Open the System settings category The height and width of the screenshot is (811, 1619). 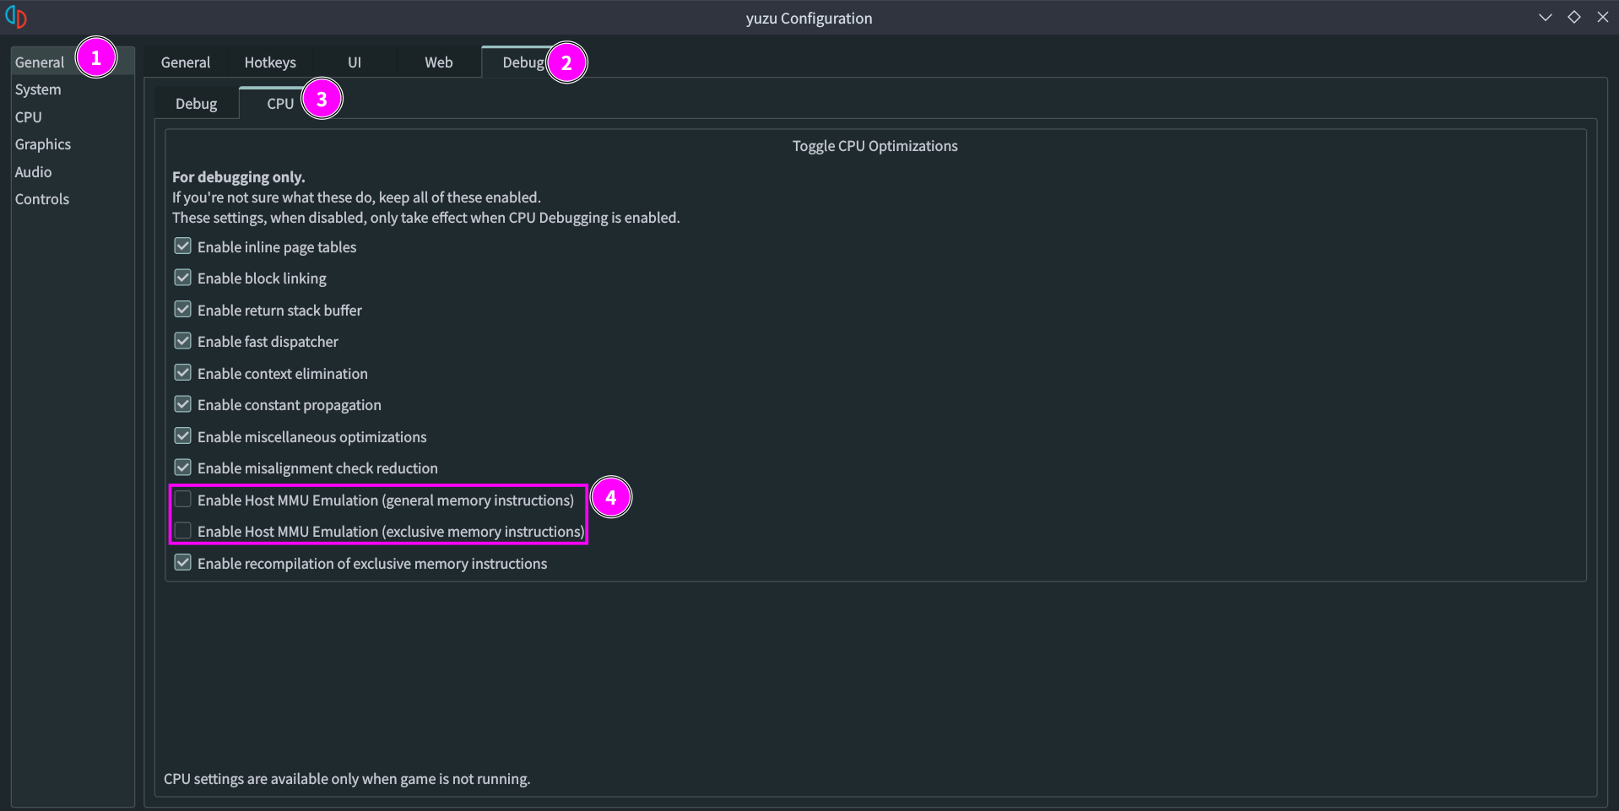pyautogui.click(x=38, y=89)
